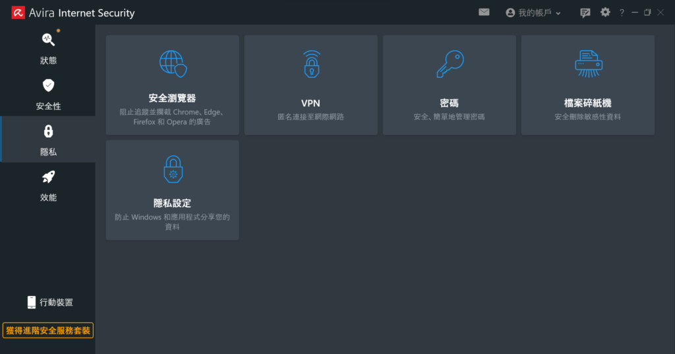This screenshot has height=354, width=675.
Task: Click the shredder icon for 檔案碎紙機
Action: 589,64
